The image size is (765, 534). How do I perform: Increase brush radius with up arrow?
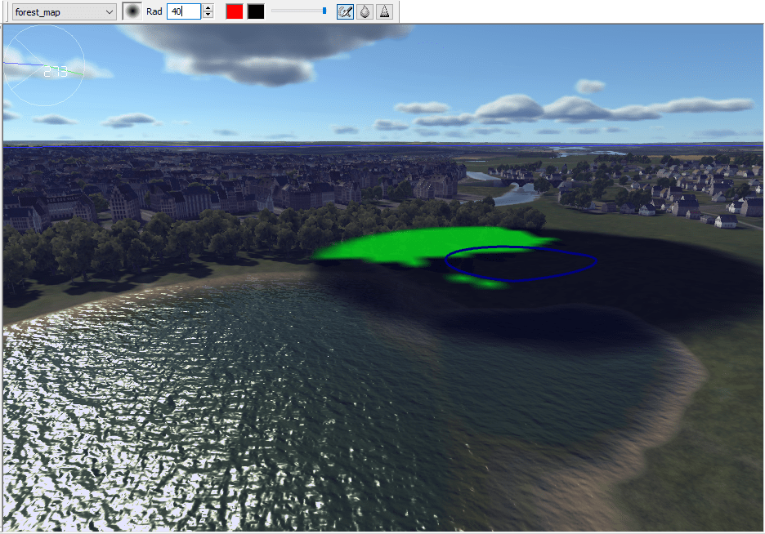pos(208,8)
